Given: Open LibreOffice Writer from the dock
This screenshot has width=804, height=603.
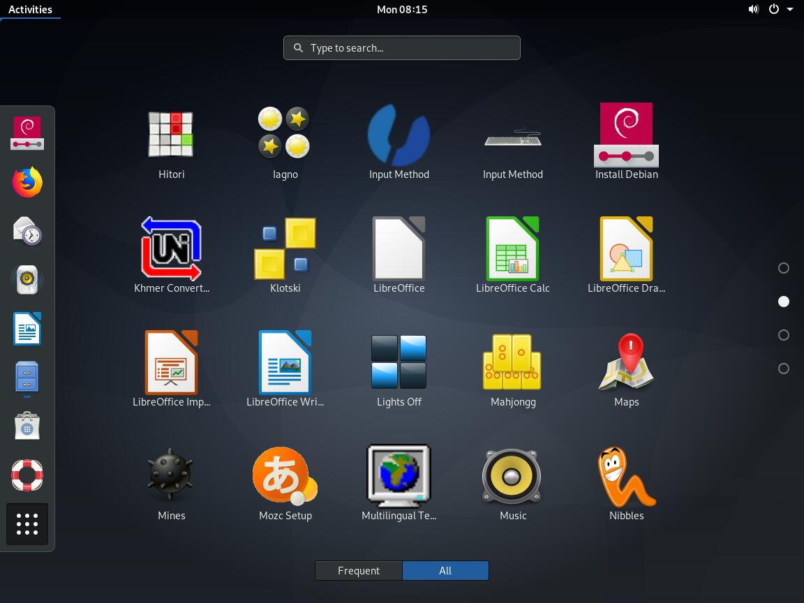Looking at the screenshot, I should pos(27,329).
